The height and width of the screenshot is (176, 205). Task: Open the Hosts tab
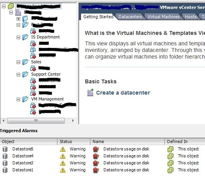[191, 17]
